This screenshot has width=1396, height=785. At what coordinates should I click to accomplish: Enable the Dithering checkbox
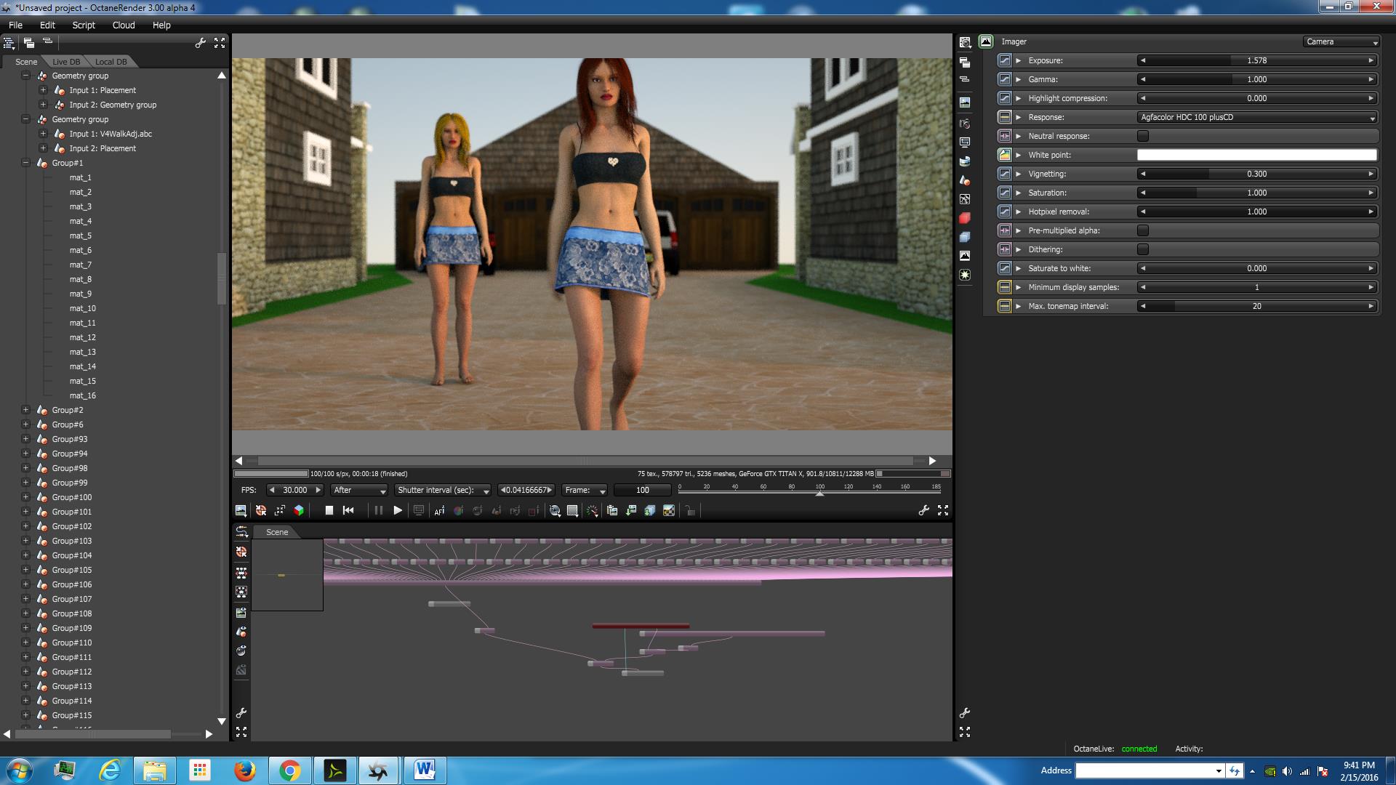(1143, 249)
